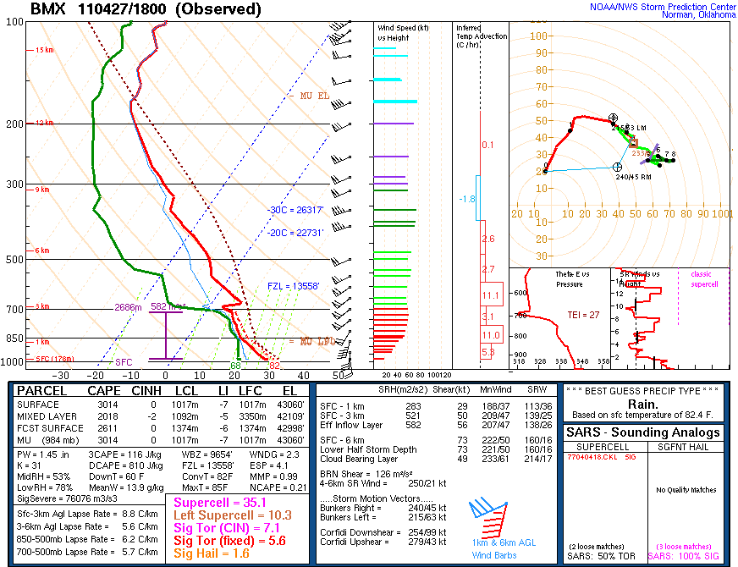Select the Bunkers right mover marker 240/45 RM
738x567 pixels.
(x=618, y=168)
